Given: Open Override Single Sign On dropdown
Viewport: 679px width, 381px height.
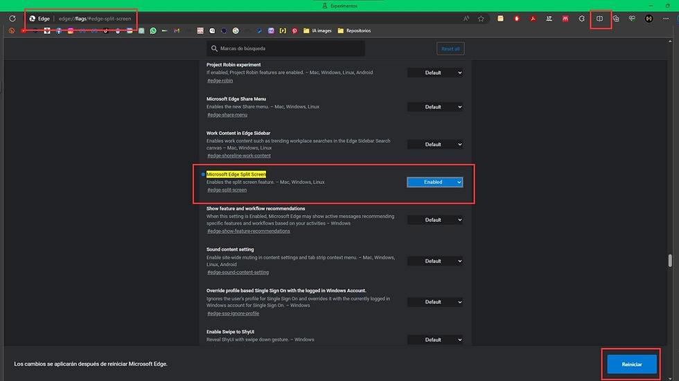Looking at the screenshot, I should pos(435,302).
